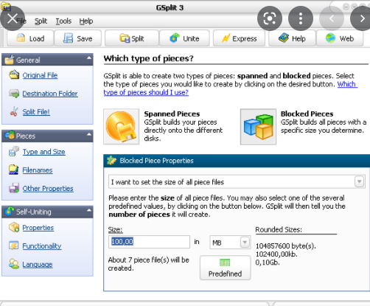The image size is (370, 306).
Task: Collapse the General panel
Action: point(89,58)
